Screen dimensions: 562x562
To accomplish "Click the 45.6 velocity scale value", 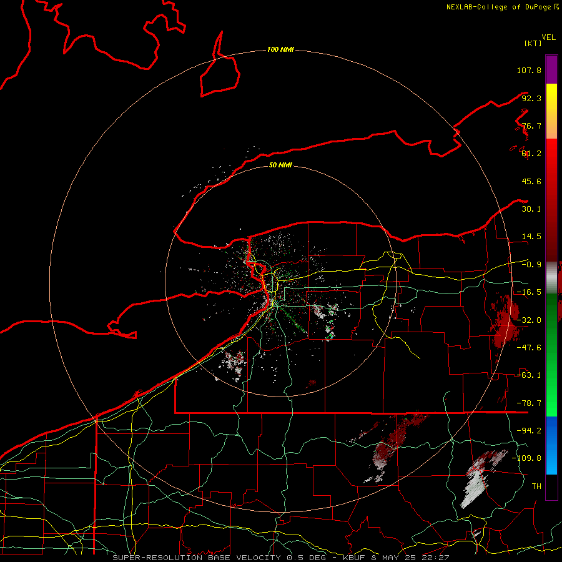I will click(x=531, y=181).
